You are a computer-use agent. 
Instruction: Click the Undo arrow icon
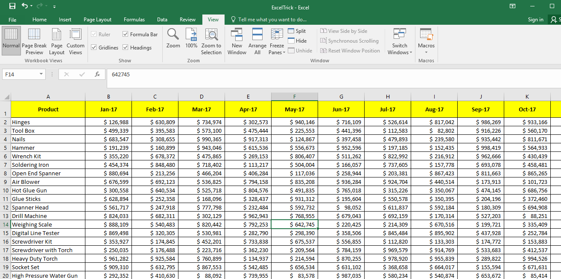point(25,6)
